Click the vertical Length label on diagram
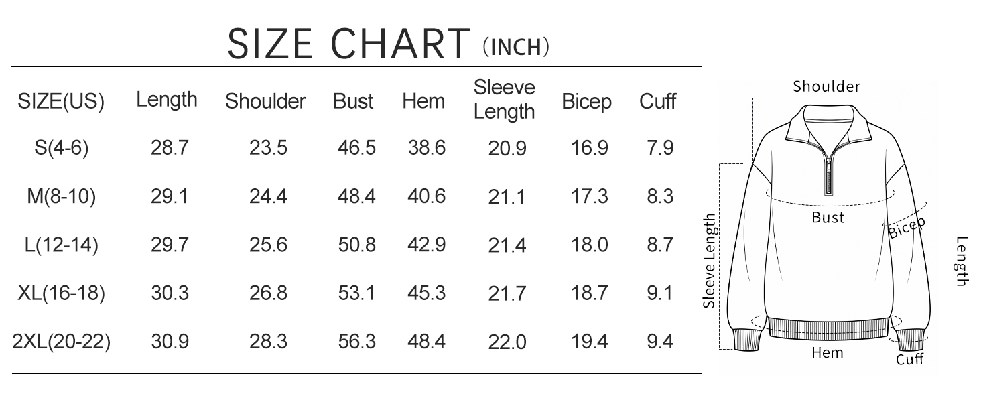 pos(962,261)
